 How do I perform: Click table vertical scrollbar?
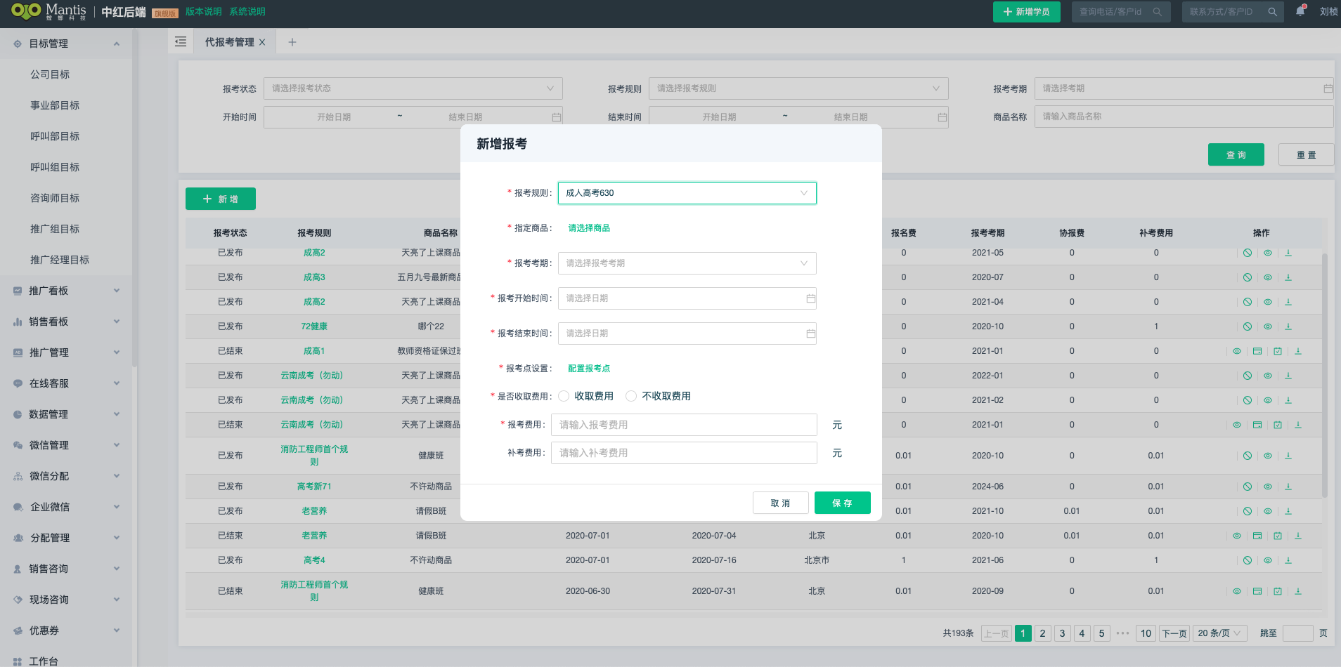tap(1325, 376)
